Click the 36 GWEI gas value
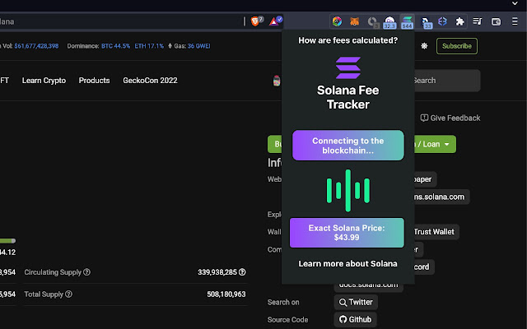 (199, 46)
